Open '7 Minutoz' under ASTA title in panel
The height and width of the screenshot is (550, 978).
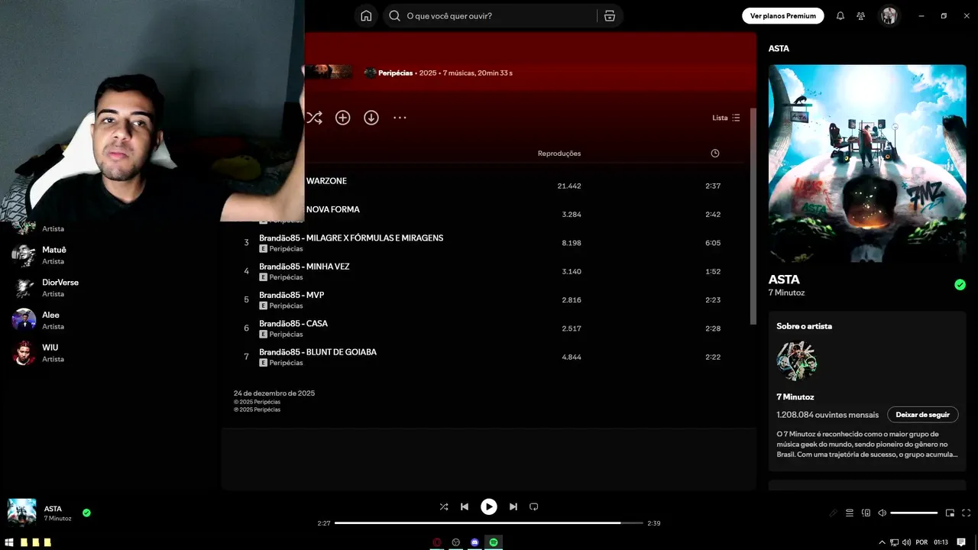tap(786, 293)
